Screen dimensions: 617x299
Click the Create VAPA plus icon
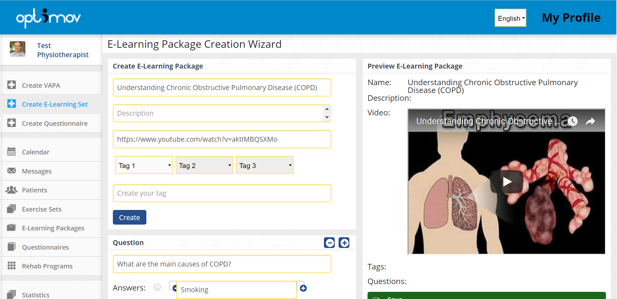(x=11, y=85)
